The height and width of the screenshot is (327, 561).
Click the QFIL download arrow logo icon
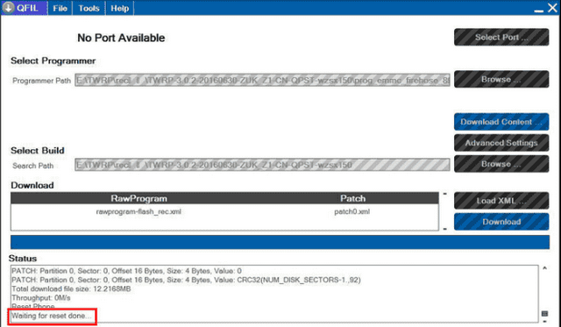[8, 8]
